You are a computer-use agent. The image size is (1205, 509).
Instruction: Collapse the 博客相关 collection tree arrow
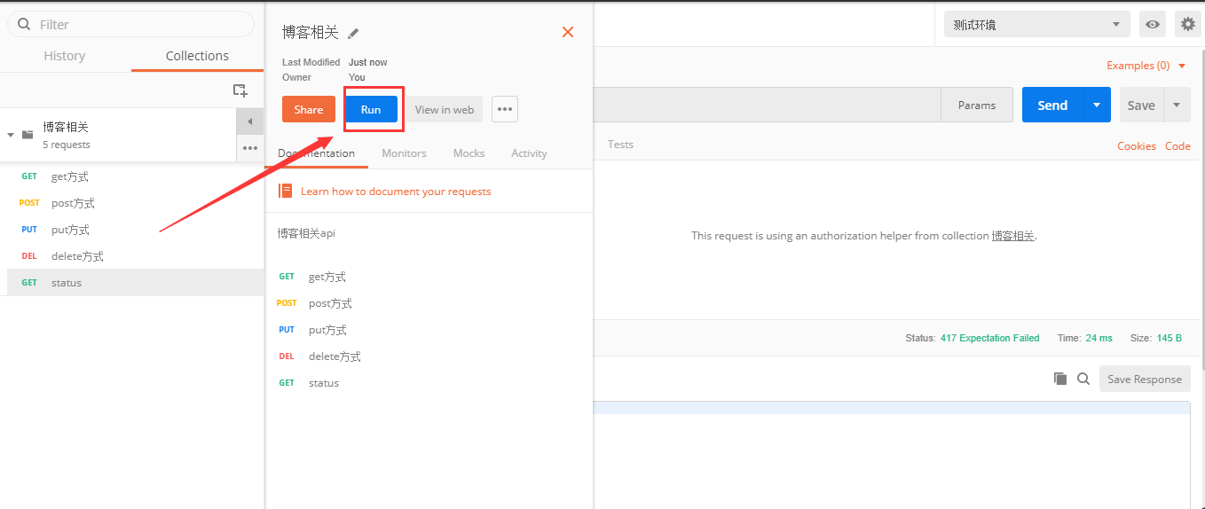pyautogui.click(x=11, y=135)
